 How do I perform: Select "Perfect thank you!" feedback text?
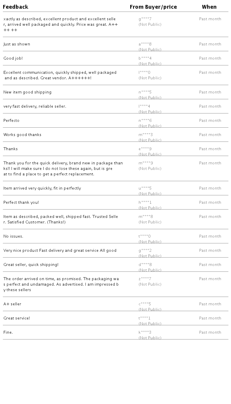[21, 203]
